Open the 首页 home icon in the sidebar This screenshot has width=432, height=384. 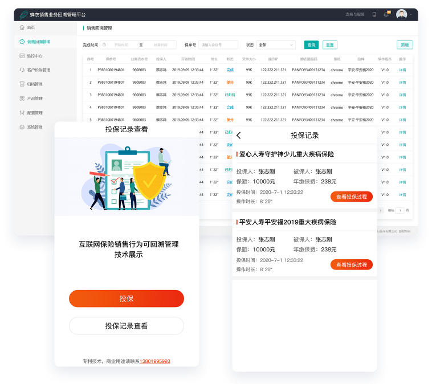tap(22, 27)
